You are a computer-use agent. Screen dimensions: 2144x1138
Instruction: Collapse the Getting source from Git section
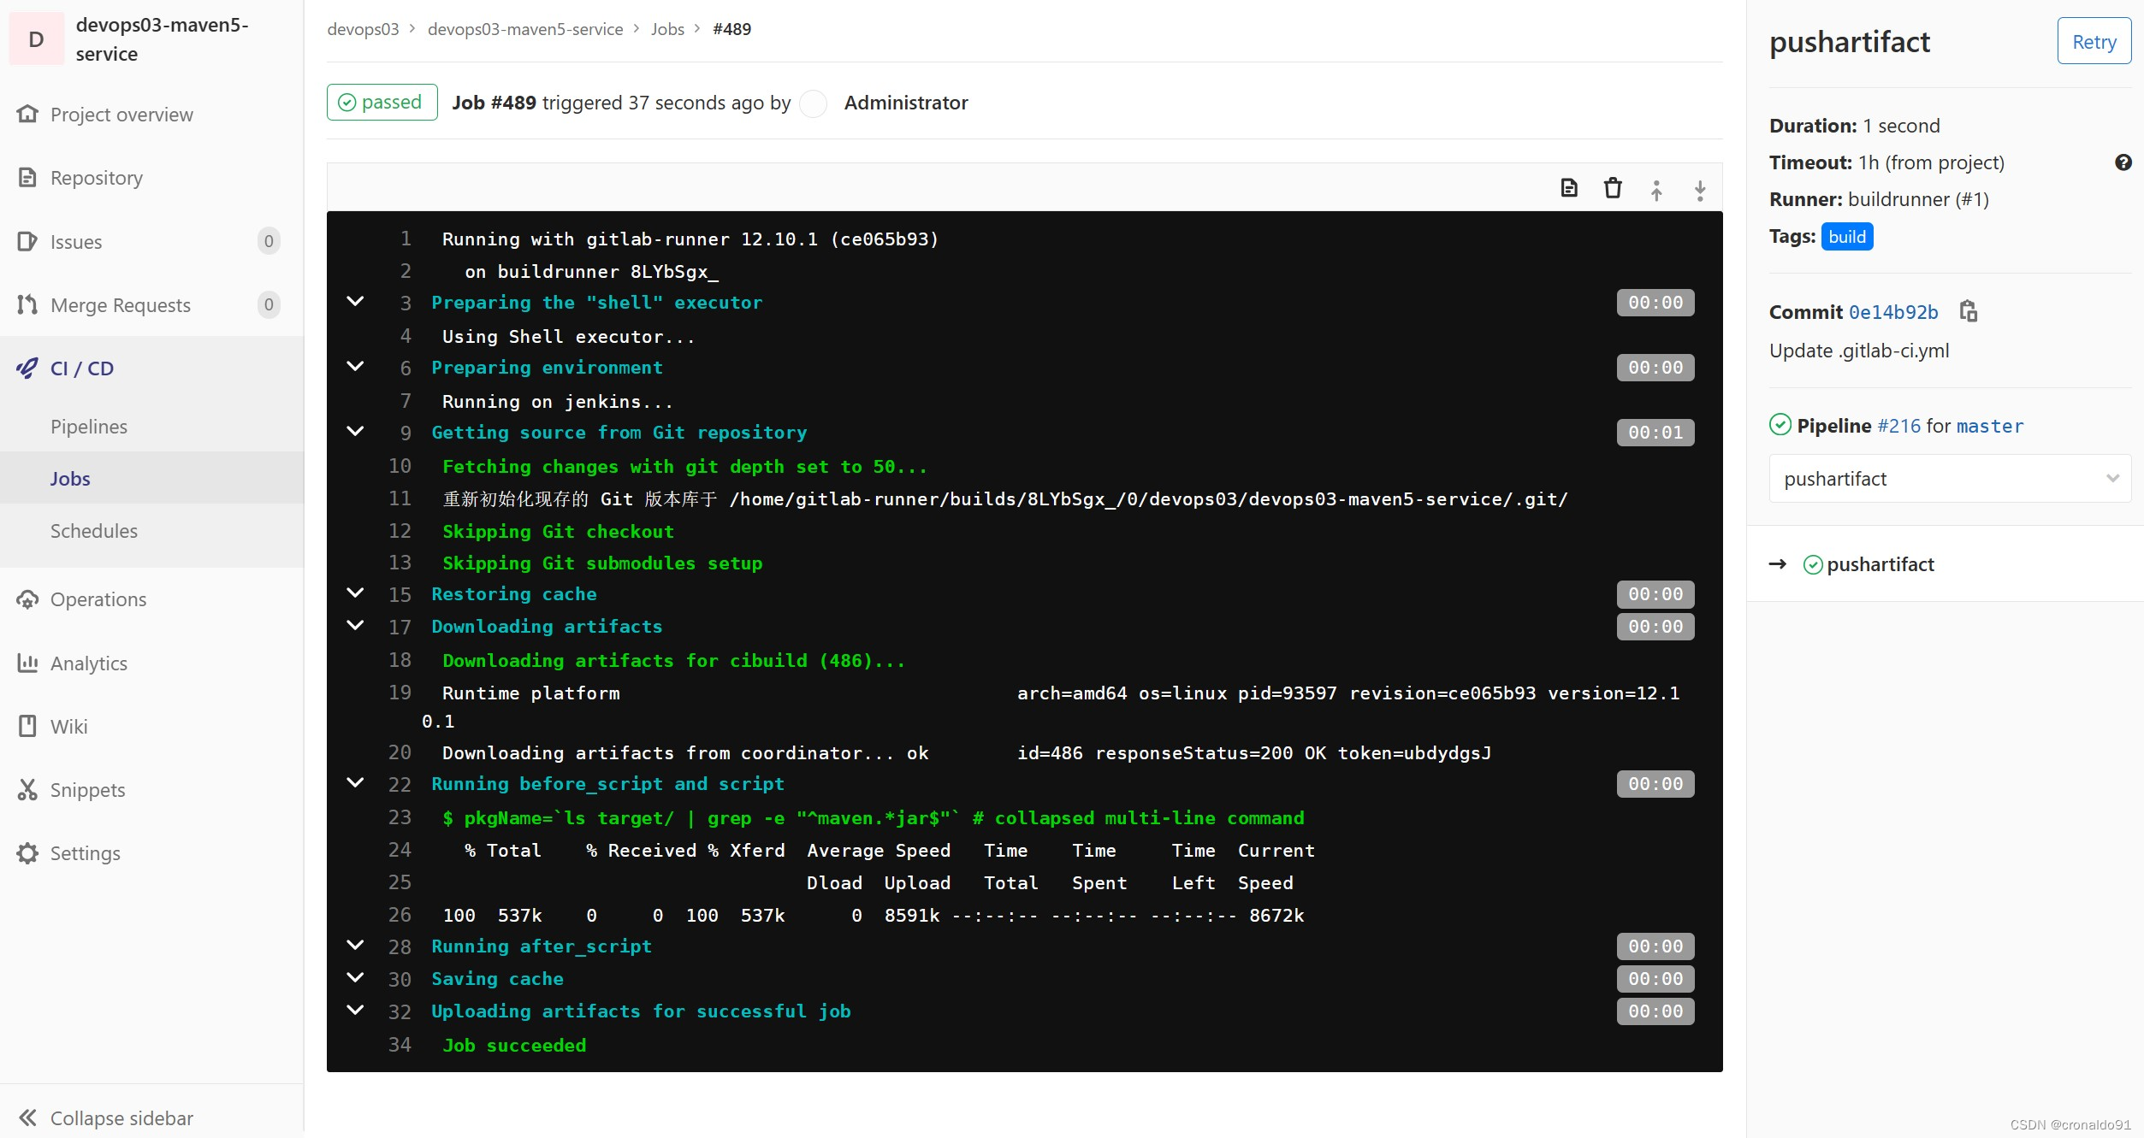click(x=356, y=432)
